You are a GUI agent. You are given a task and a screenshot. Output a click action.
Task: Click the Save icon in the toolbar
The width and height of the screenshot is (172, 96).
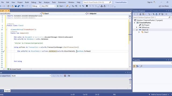pos(16,6)
